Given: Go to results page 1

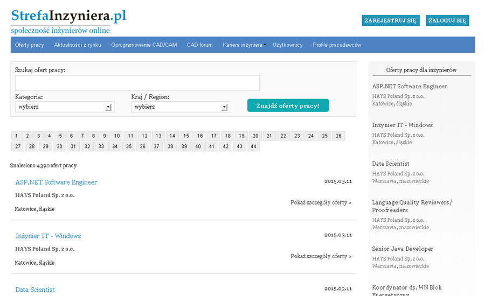Looking at the screenshot, I should pos(16,136).
